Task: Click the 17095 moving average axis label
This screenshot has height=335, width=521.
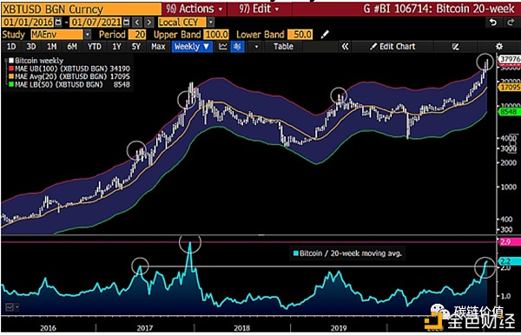Action: 510,88
